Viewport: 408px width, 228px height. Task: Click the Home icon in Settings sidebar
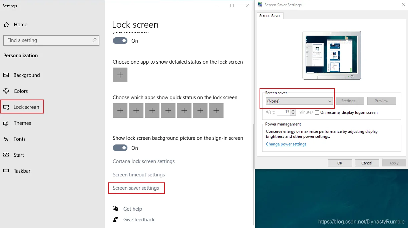6,25
